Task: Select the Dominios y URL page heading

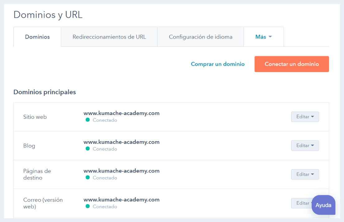Action: [x=48, y=15]
